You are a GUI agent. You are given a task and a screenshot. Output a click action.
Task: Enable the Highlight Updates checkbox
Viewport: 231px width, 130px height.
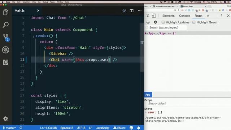[x=163, y=22]
